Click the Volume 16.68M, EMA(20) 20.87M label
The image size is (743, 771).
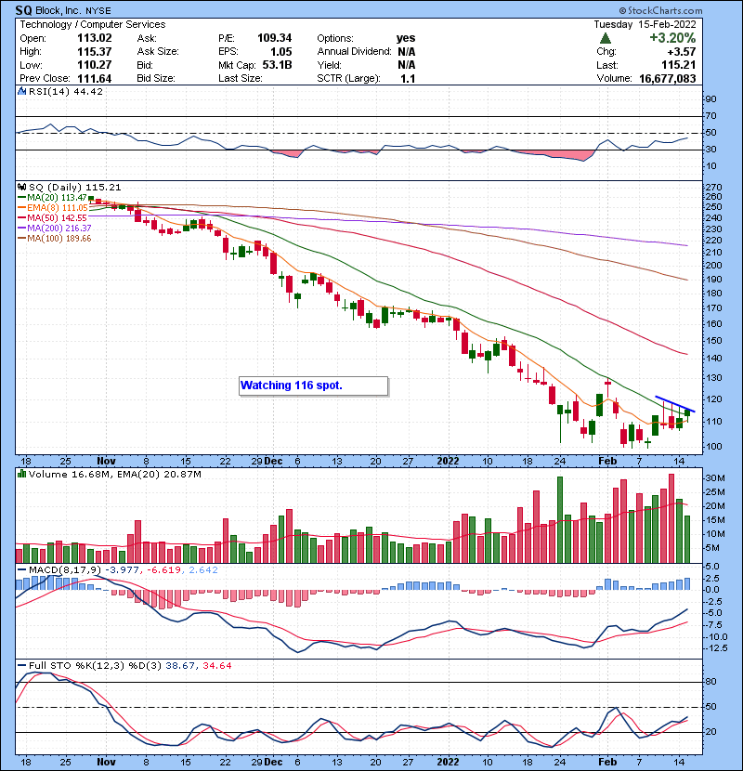[115, 475]
